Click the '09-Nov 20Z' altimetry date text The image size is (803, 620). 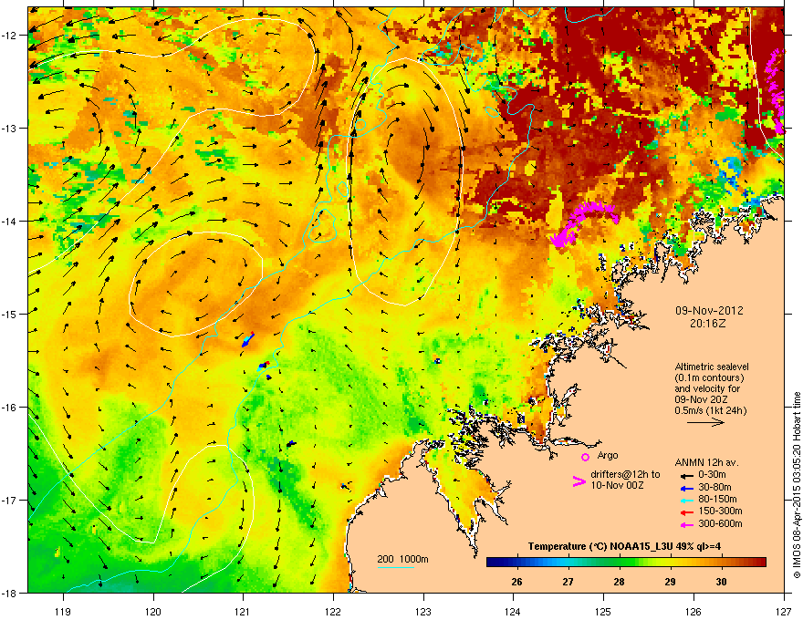(x=701, y=399)
